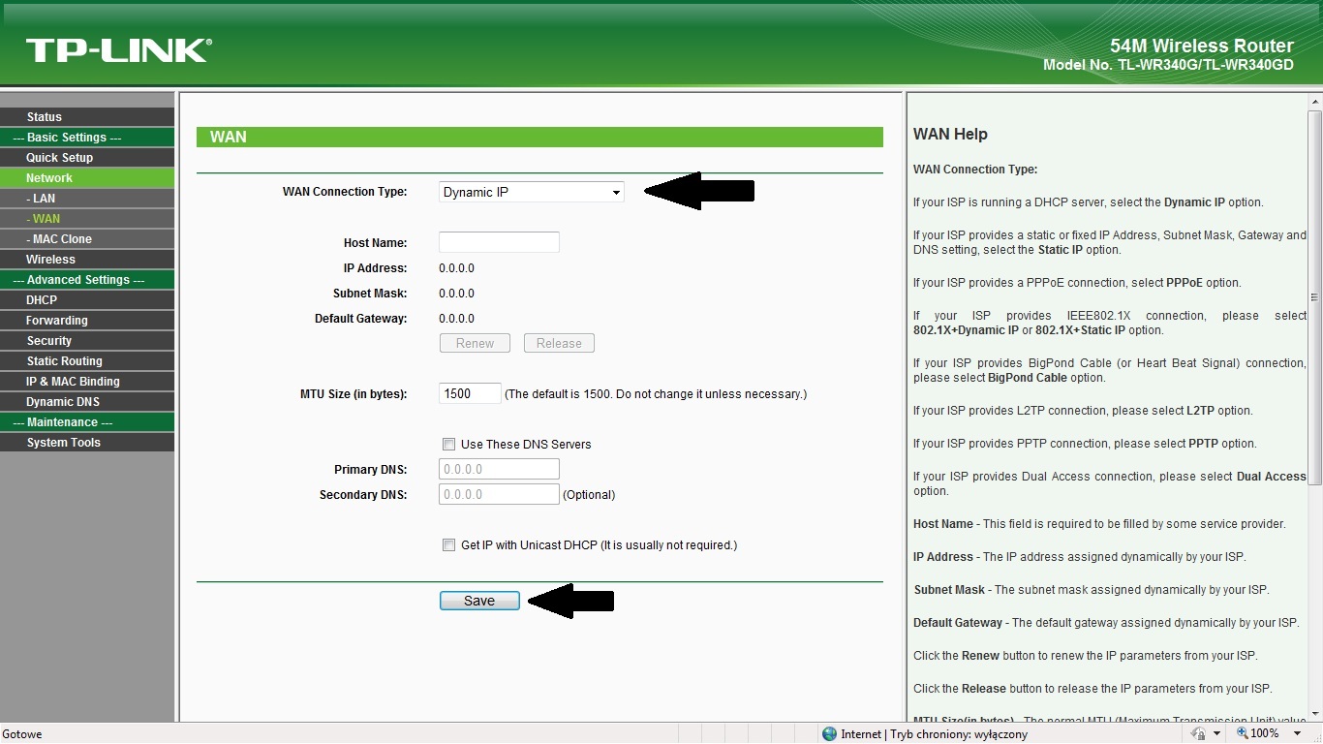Open the System Tools menu item
Screen dimensions: 1323x744
coord(87,443)
